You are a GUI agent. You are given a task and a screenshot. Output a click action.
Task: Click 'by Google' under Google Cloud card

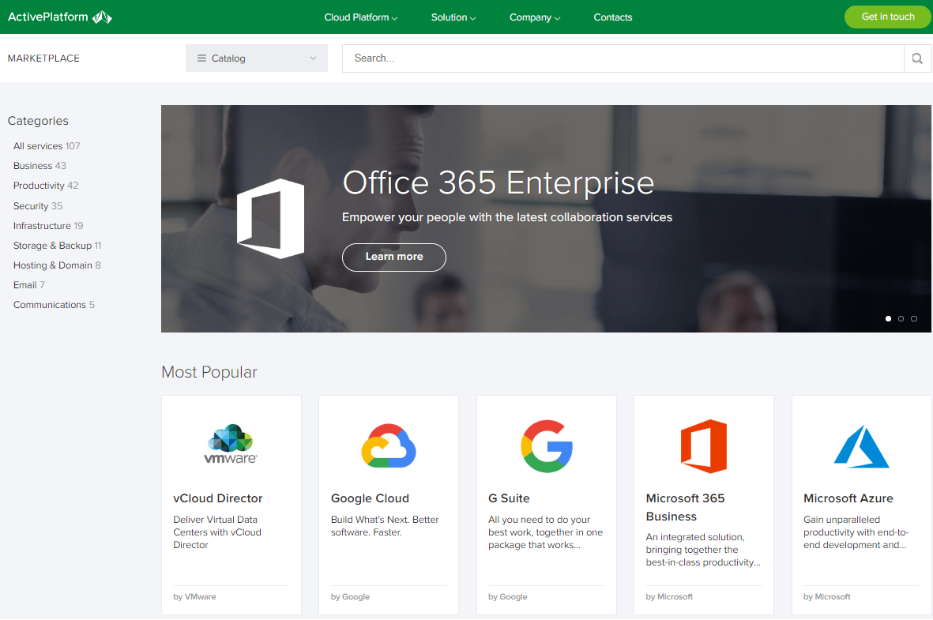click(351, 597)
